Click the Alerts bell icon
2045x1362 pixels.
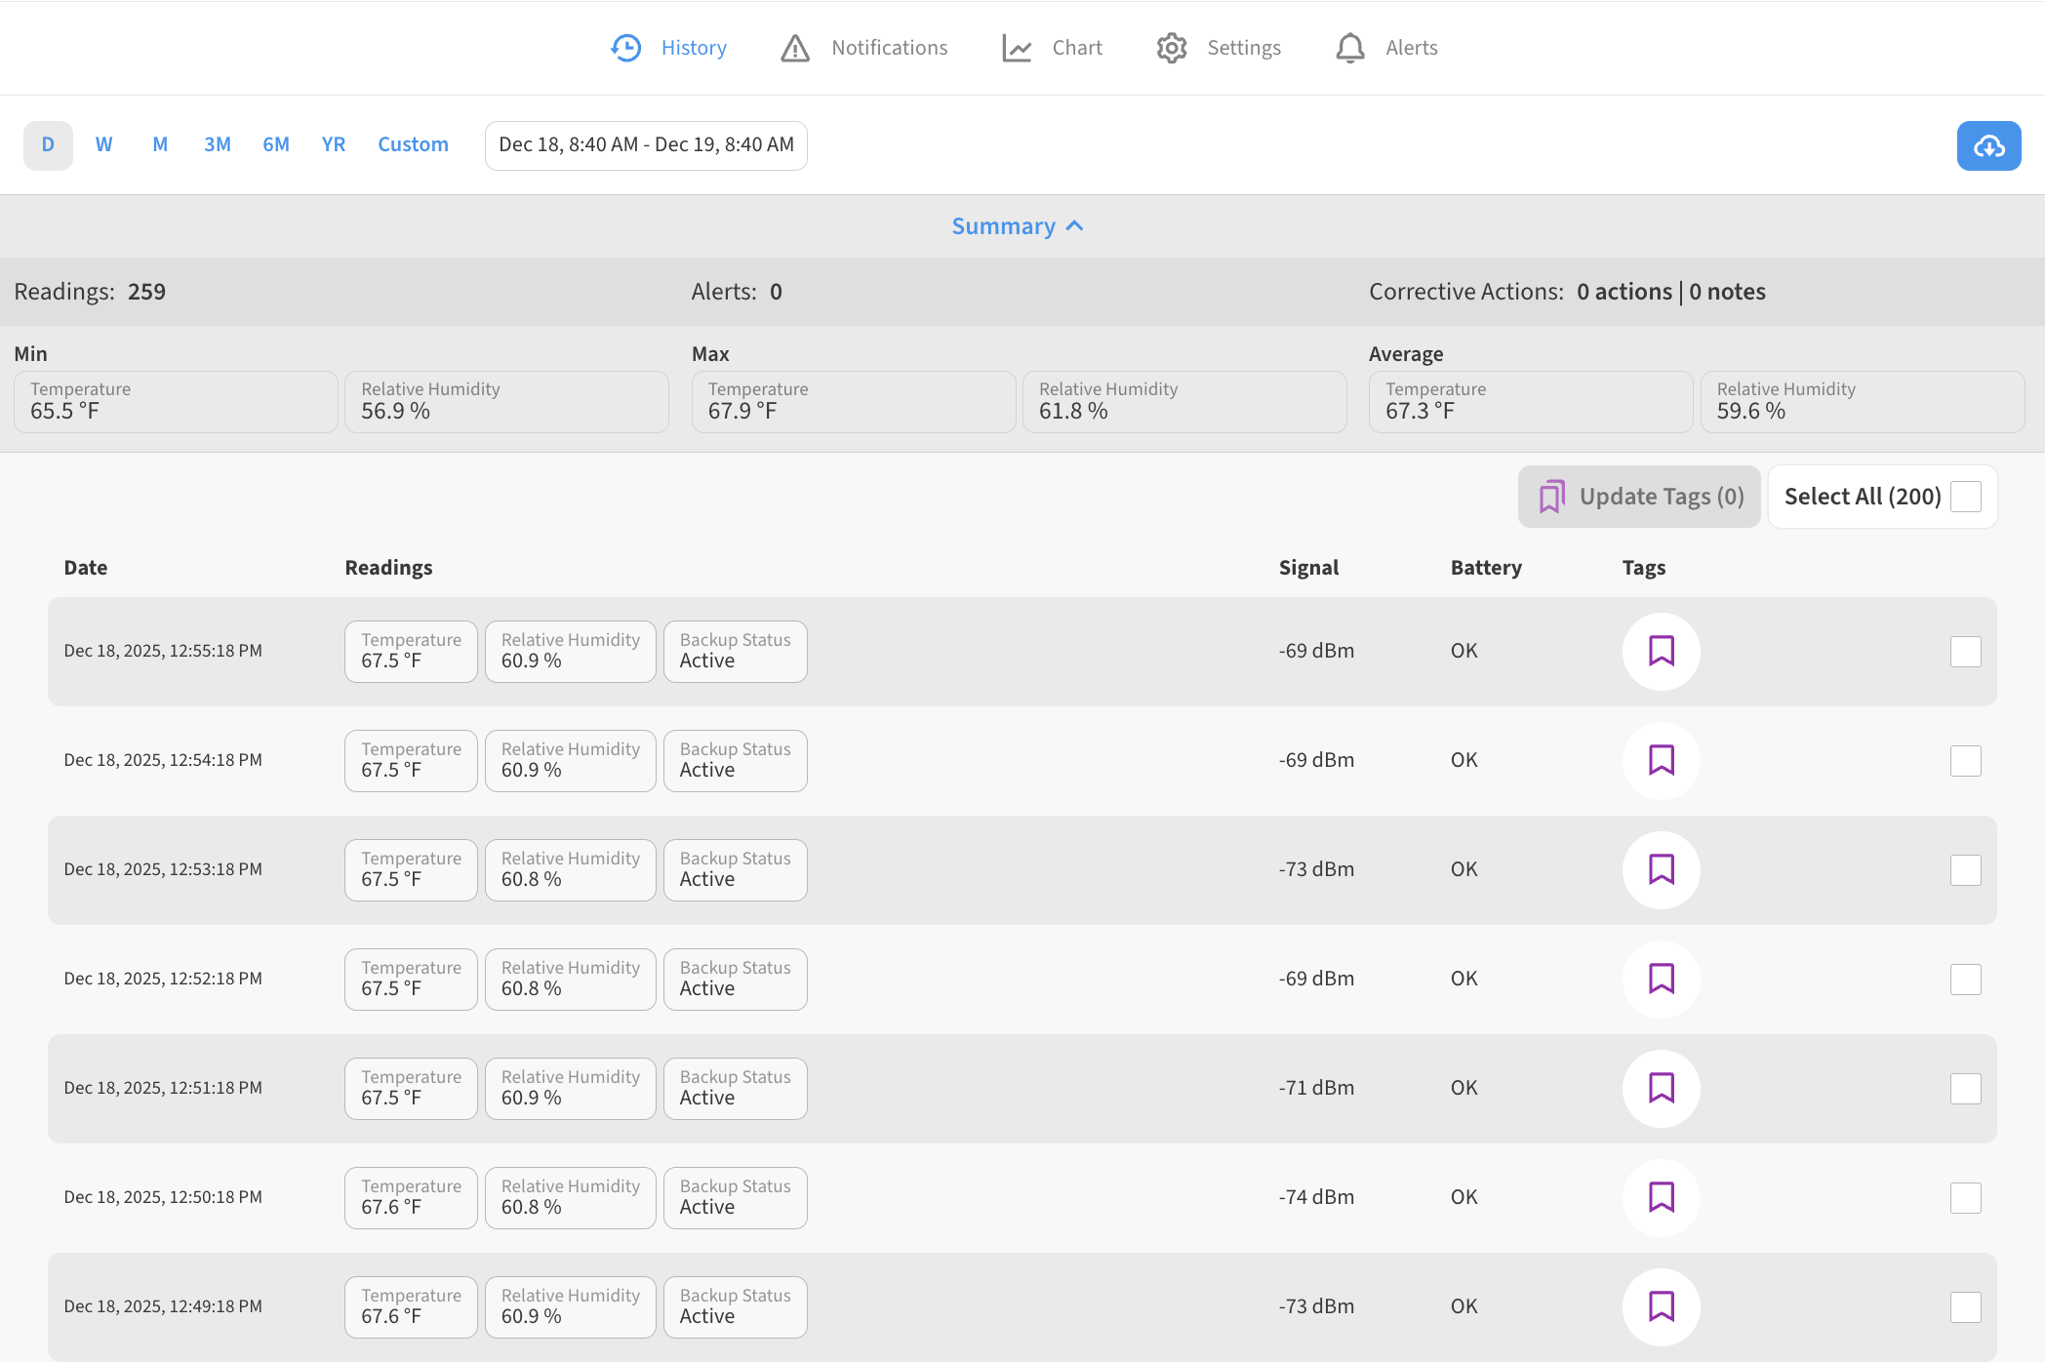[1350, 48]
